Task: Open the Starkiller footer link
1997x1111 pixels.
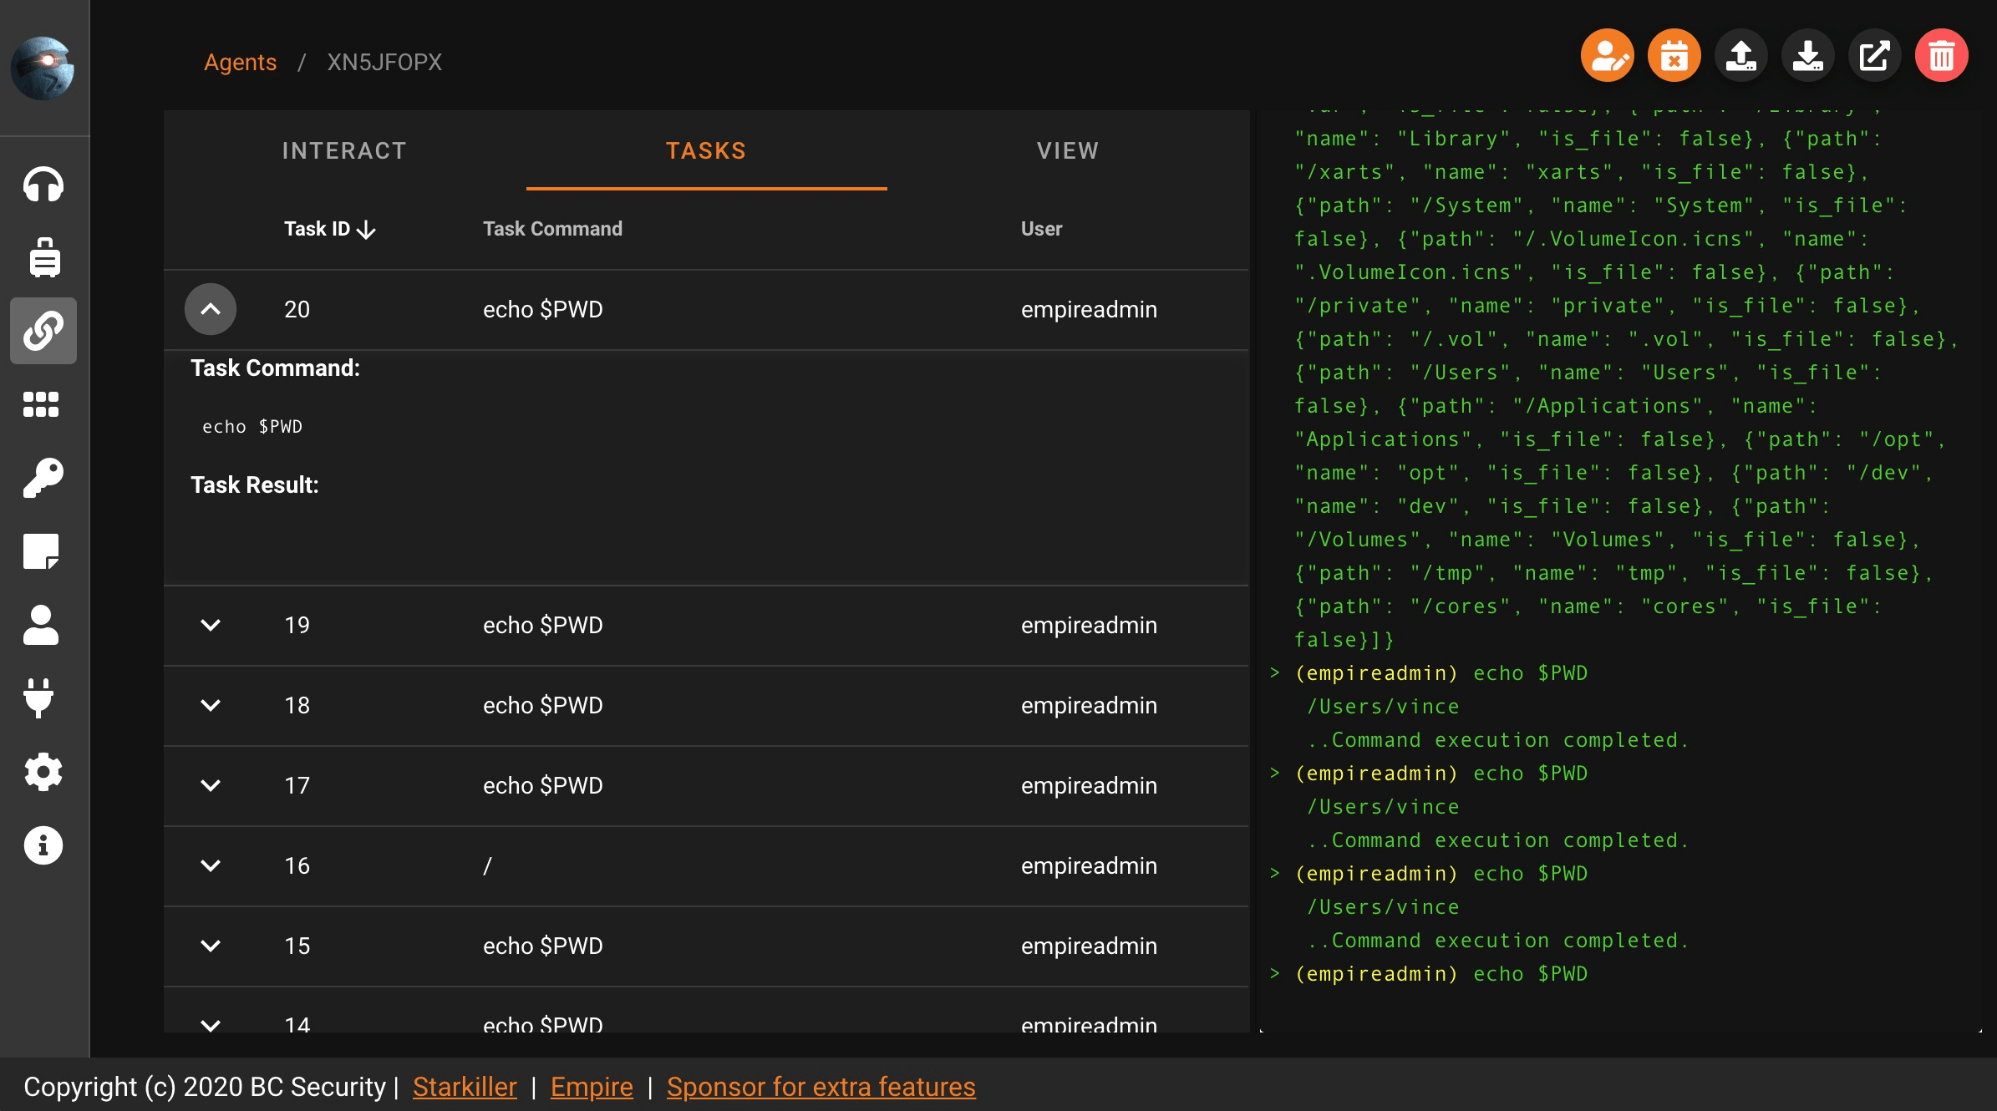Action: pyautogui.click(x=465, y=1087)
